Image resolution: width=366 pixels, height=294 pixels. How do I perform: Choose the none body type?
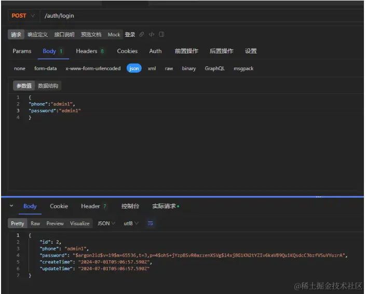click(x=20, y=68)
